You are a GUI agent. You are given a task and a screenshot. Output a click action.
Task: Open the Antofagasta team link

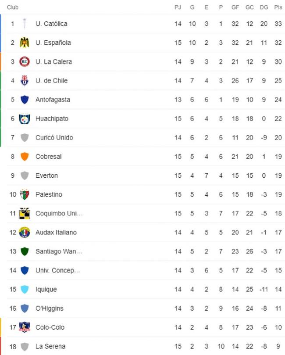point(53,100)
